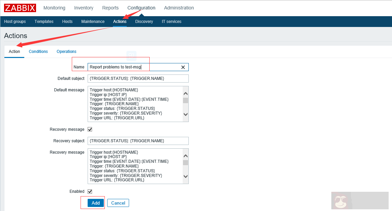Go to the Templates section
392x211 pixels.
pos(44,21)
